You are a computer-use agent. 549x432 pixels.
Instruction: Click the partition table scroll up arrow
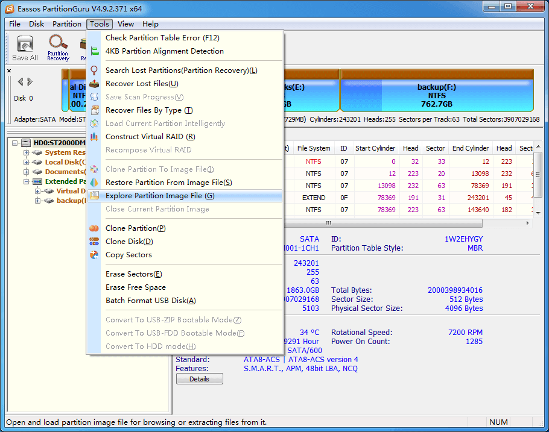point(538,146)
